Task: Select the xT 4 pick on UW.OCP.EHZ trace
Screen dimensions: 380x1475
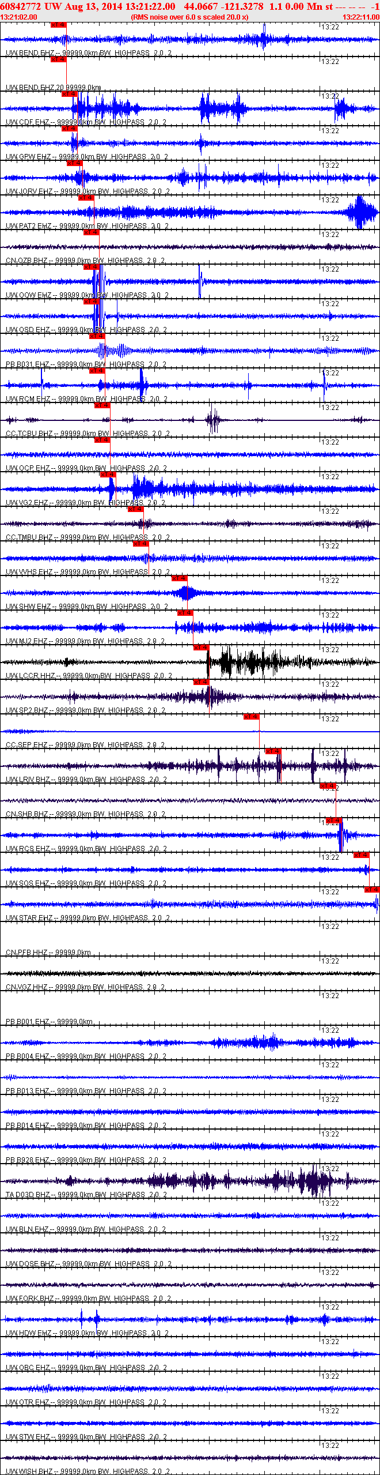Action: click(x=102, y=440)
